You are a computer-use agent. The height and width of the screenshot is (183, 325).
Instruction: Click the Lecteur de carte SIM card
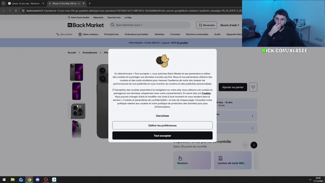pyautogui.click(x=233, y=160)
